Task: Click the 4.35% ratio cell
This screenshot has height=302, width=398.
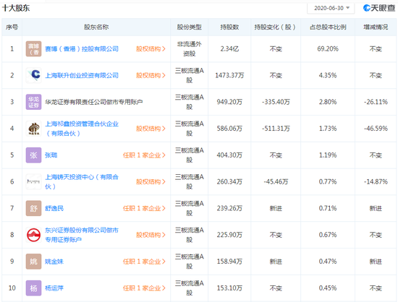Action: click(328, 75)
